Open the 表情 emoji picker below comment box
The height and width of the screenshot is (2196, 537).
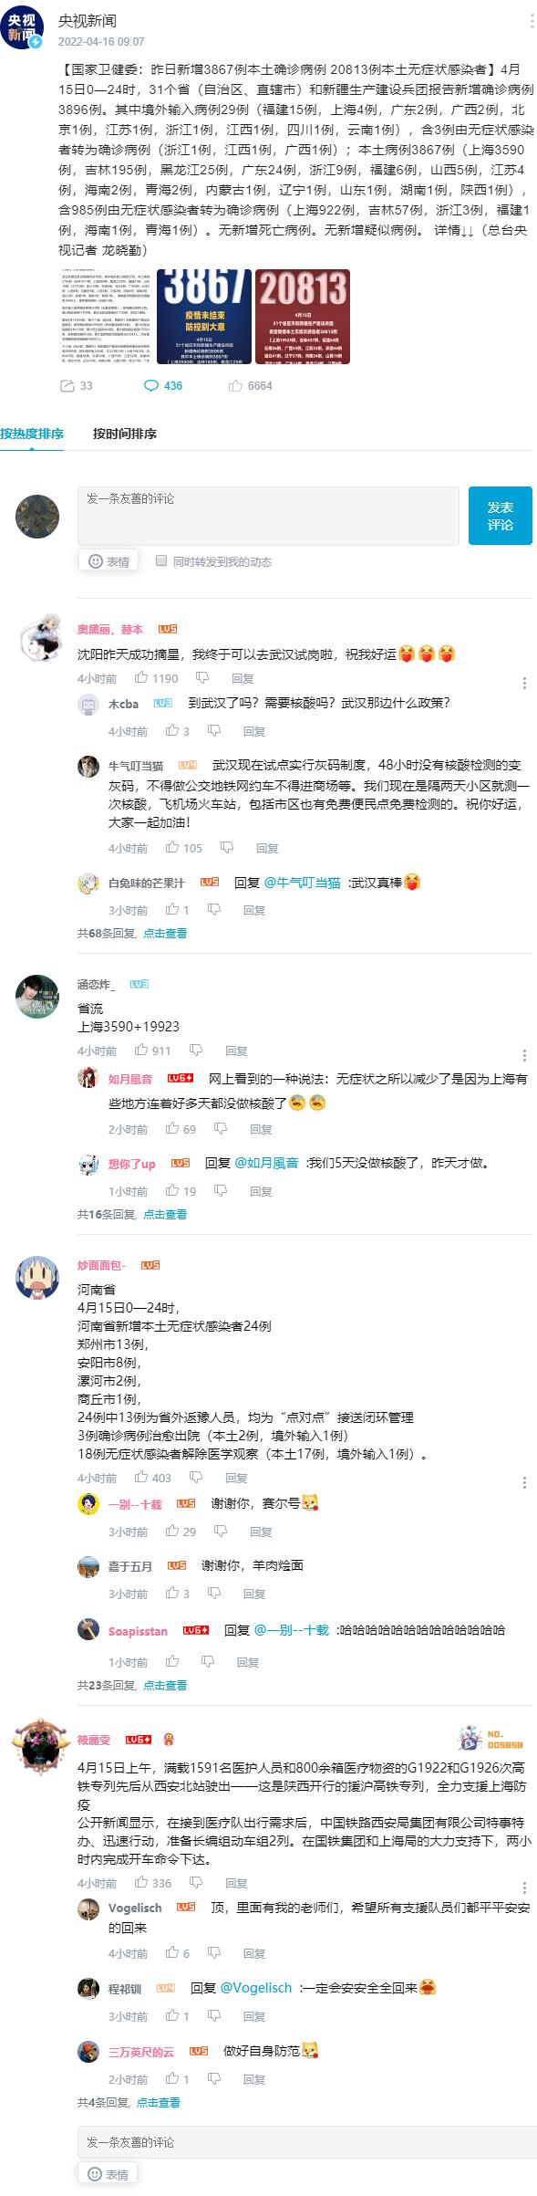108,561
